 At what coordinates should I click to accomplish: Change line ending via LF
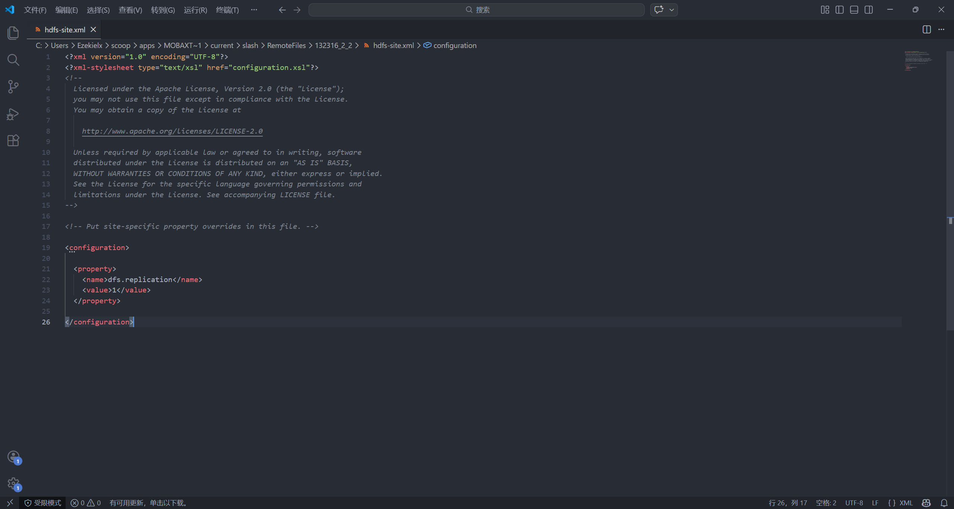click(x=875, y=503)
